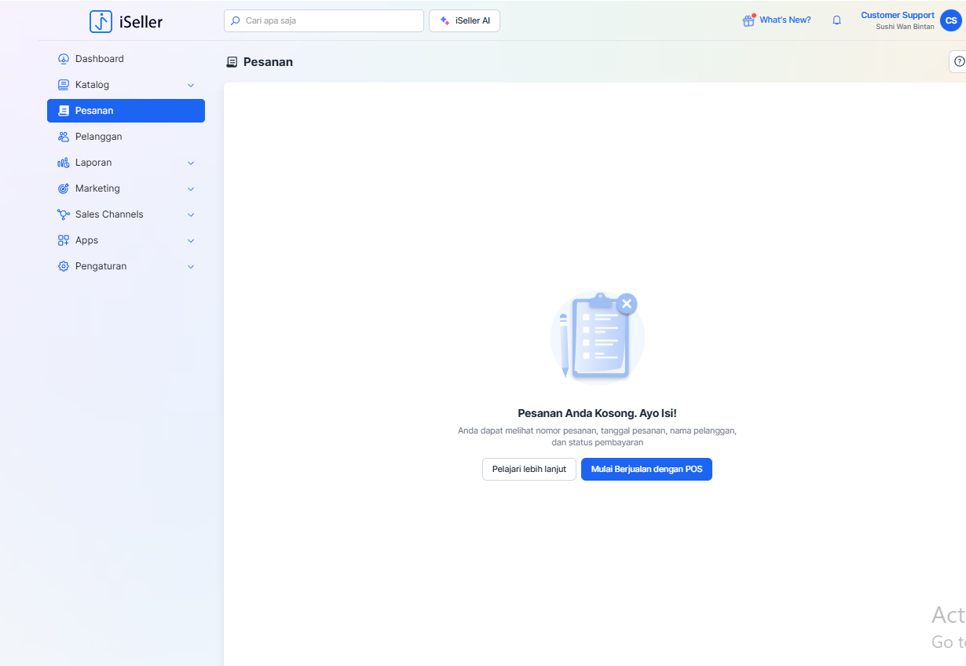Image resolution: width=966 pixels, height=666 pixels.
Task: Expand the Apps menu chevron
Action: pos(190,240)
